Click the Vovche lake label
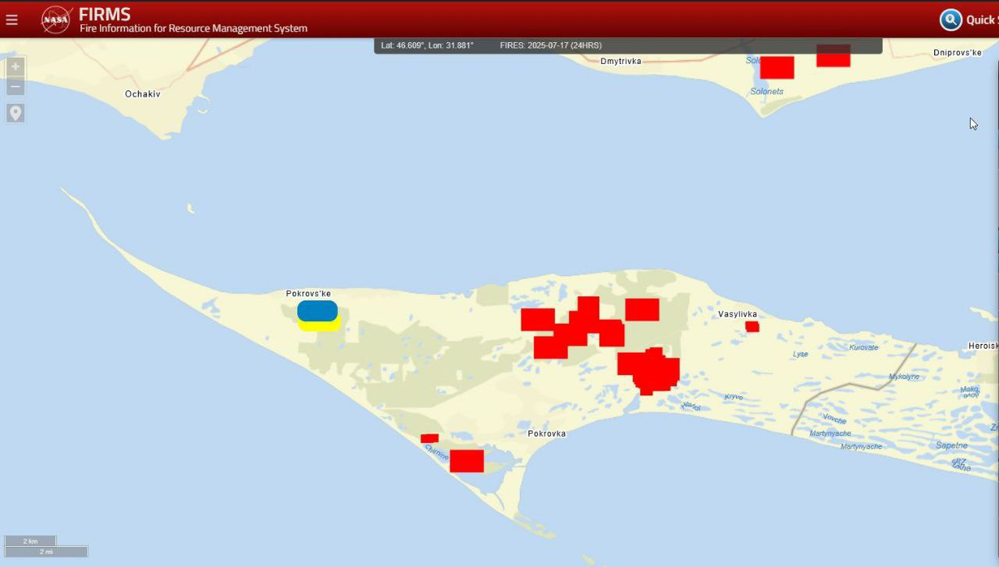The width and height of the screenshot is (999, 567). coord(834,419)
